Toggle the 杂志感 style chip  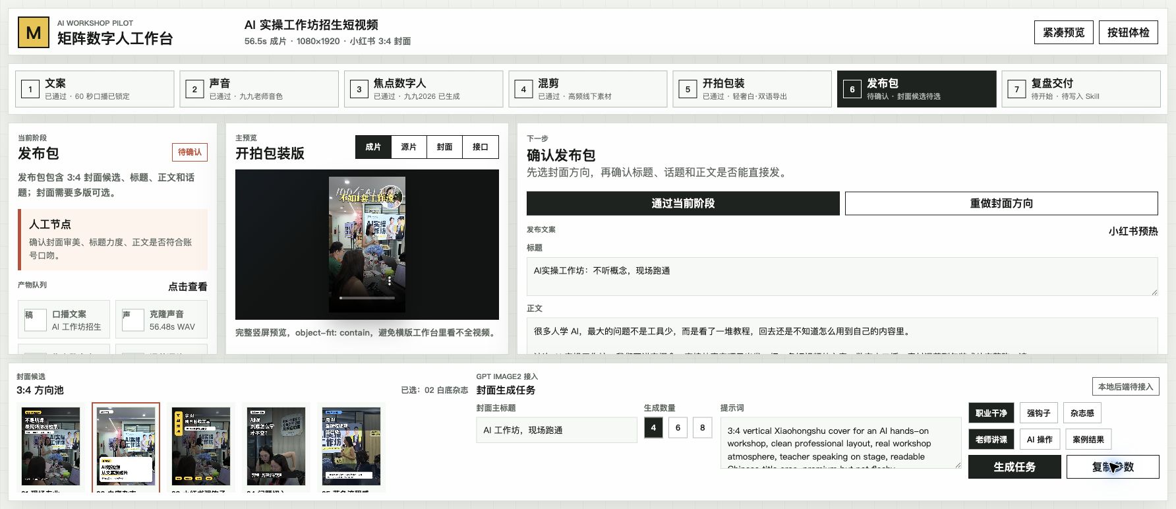pyautogui.click(x=1082, y=413)
